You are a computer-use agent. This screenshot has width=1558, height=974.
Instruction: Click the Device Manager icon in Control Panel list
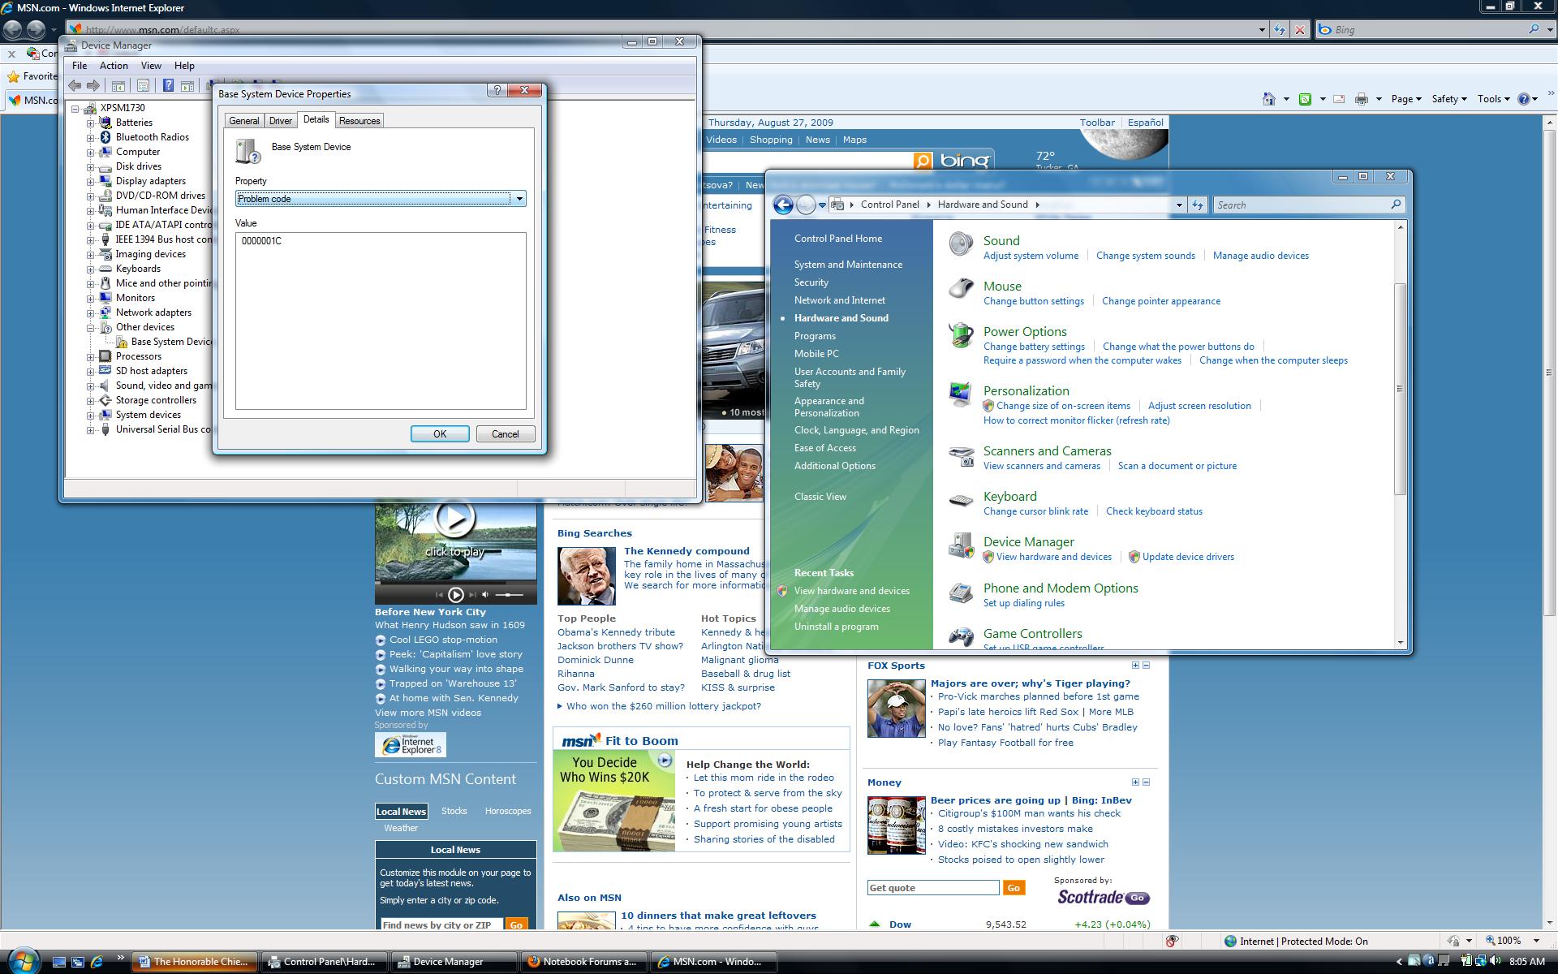click(x=961, y=546)
